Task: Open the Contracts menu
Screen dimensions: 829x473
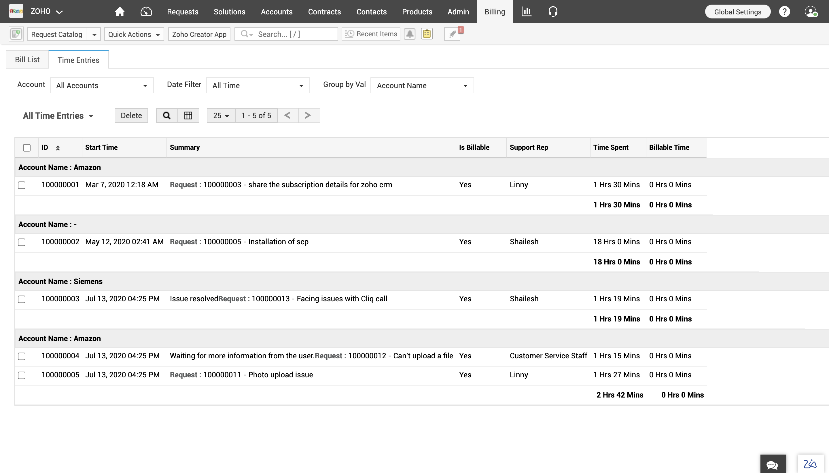Action: pyautogui.click(x=324, y=12)
